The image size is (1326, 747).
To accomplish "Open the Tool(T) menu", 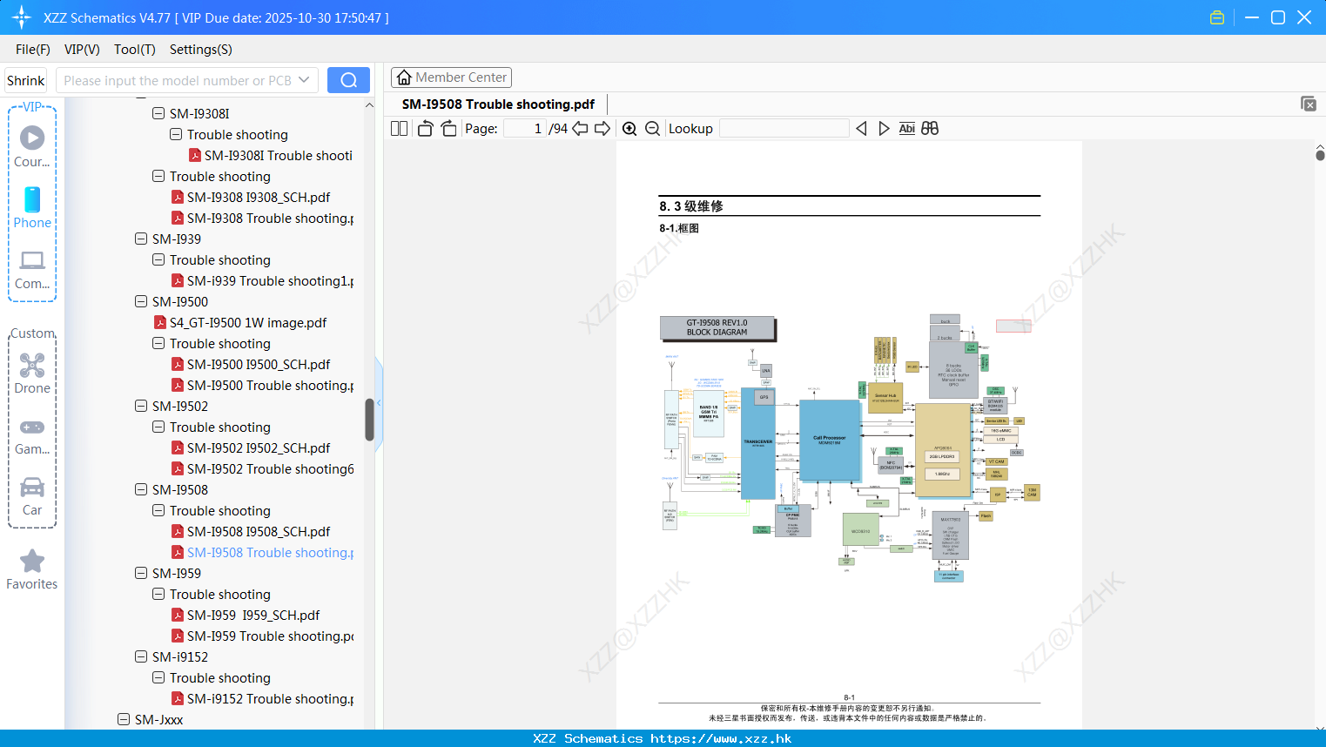I will 135,50.
